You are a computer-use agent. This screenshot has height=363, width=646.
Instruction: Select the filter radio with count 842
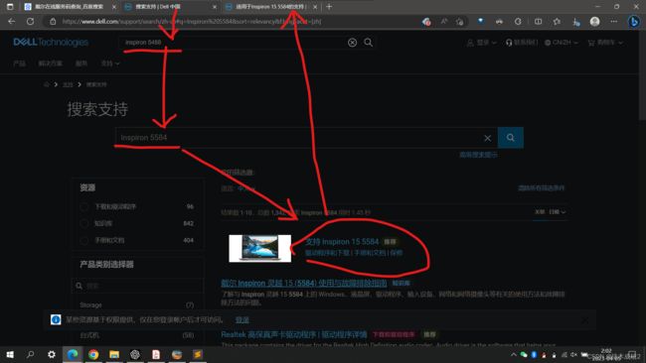pyautogui.click(x=84, y=223)
